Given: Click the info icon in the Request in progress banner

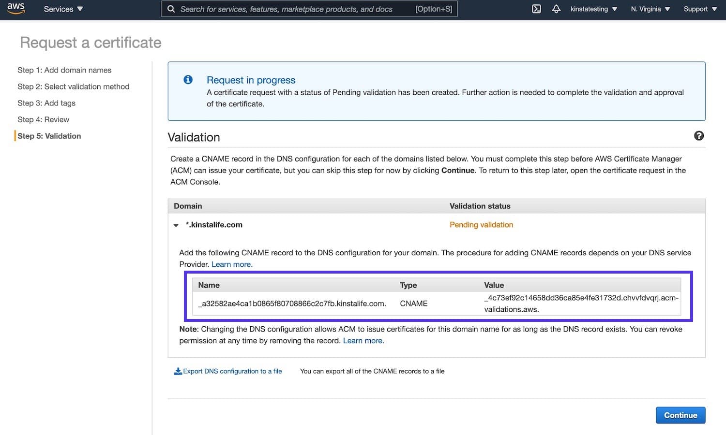Looking at the screenshot, I should click(188, 80).
